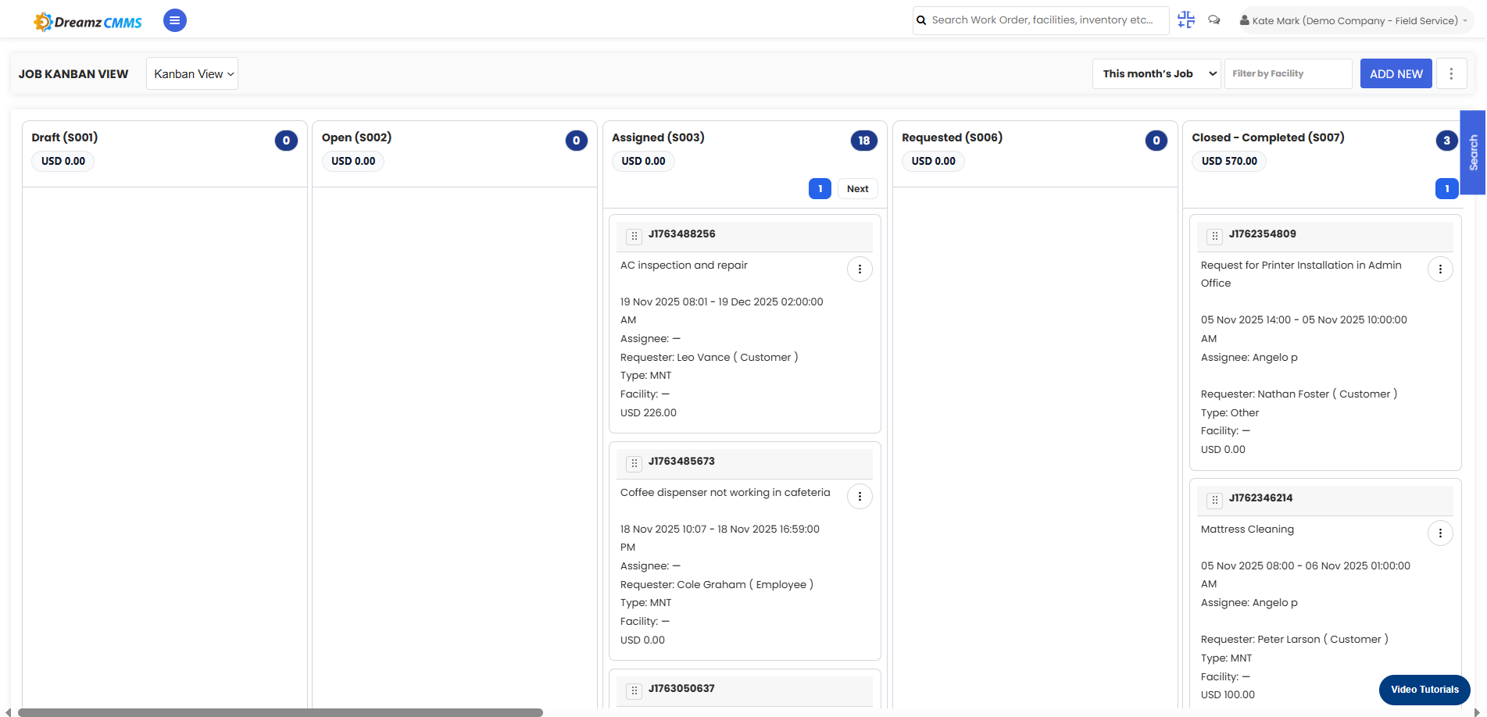Go to page 1 in Assigned column

820,189
